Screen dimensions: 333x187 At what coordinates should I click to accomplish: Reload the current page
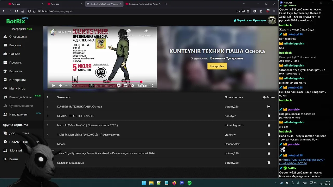tap(16, 11)
